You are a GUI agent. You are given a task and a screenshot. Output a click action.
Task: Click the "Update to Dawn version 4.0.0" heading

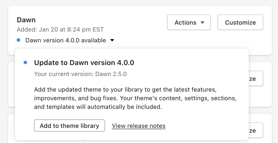tap(84, 63)
